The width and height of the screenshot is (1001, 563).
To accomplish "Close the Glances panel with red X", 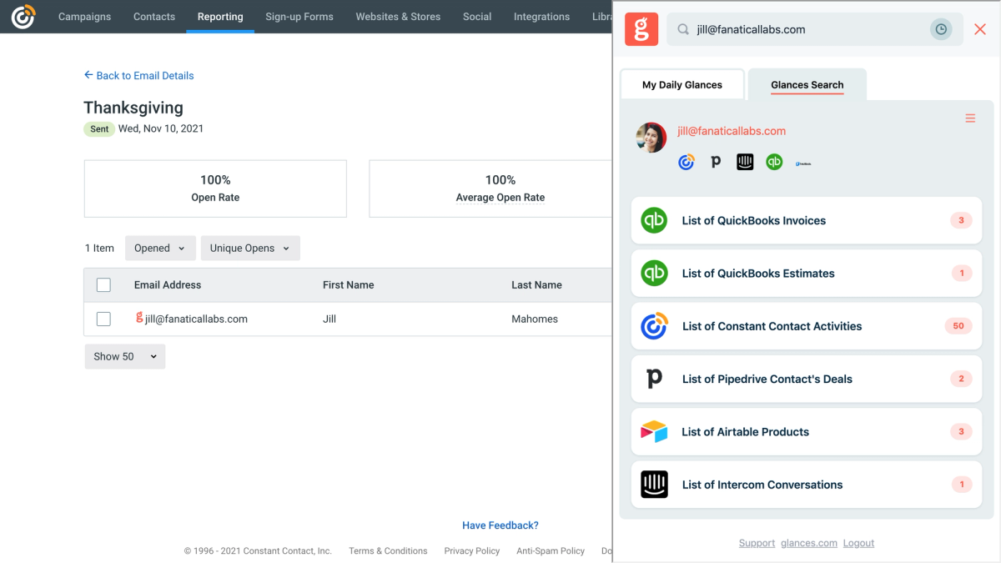I will pyautogui.click(x=980, y=29).
